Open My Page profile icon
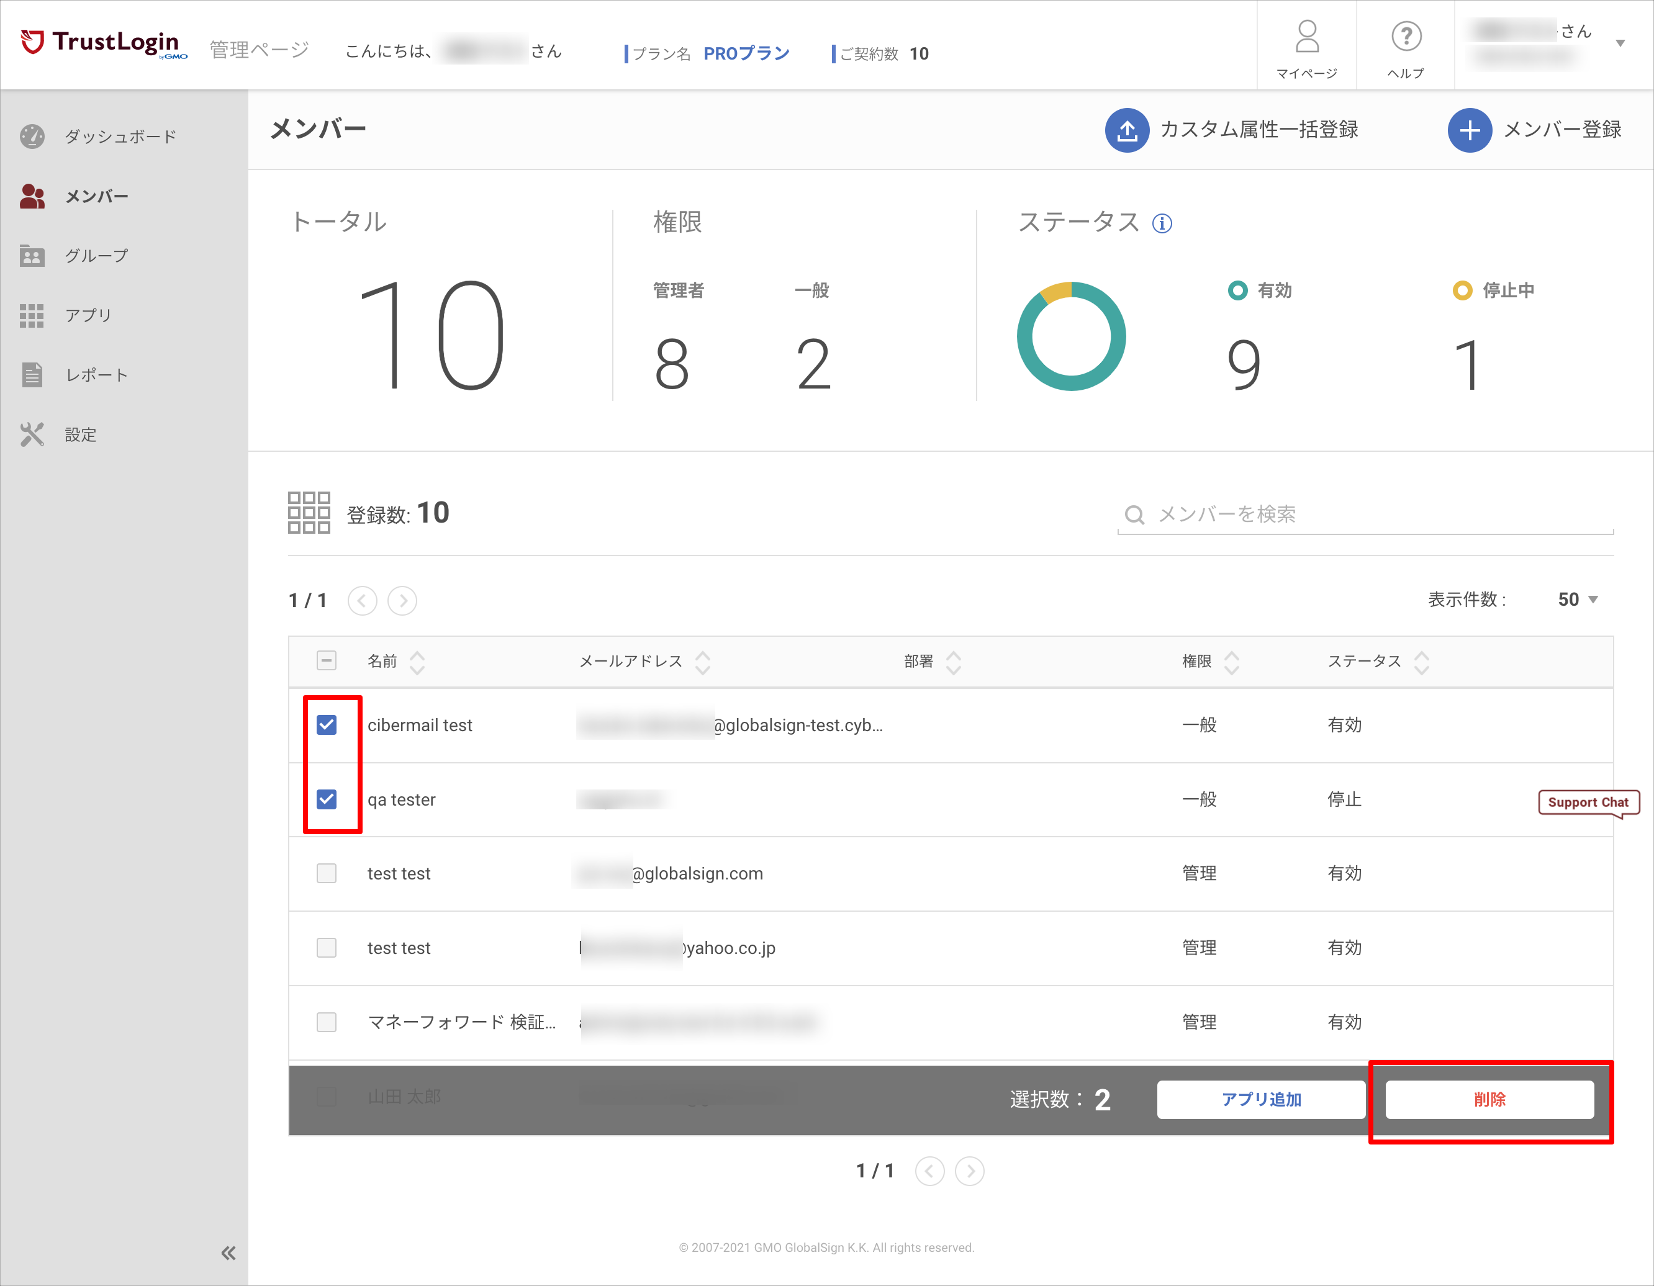Viewport: 1654px width, 1286px height. pos(1306,37)
